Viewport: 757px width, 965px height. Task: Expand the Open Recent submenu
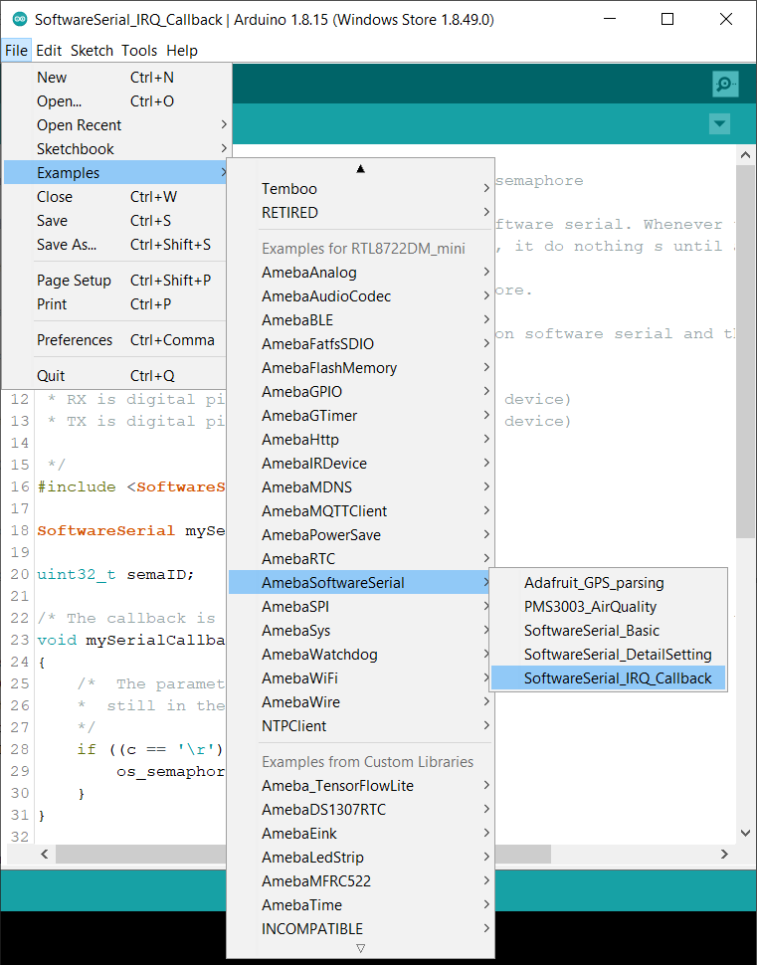coord(115,125)
